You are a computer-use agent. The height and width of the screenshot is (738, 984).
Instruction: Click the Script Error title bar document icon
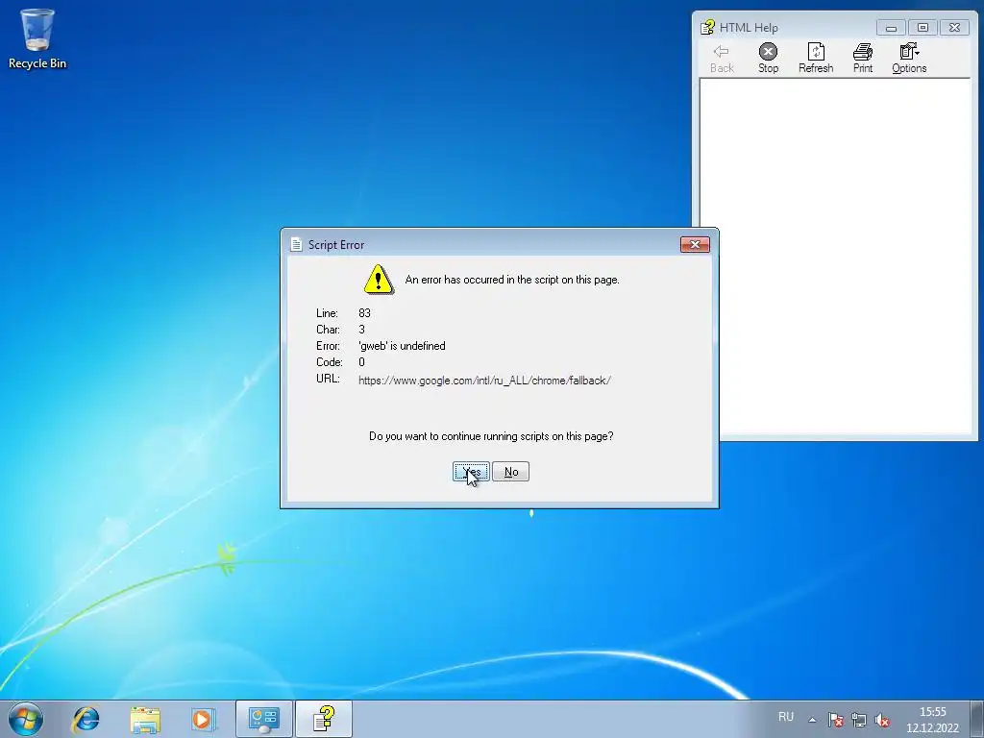click(x=296, y=245)
